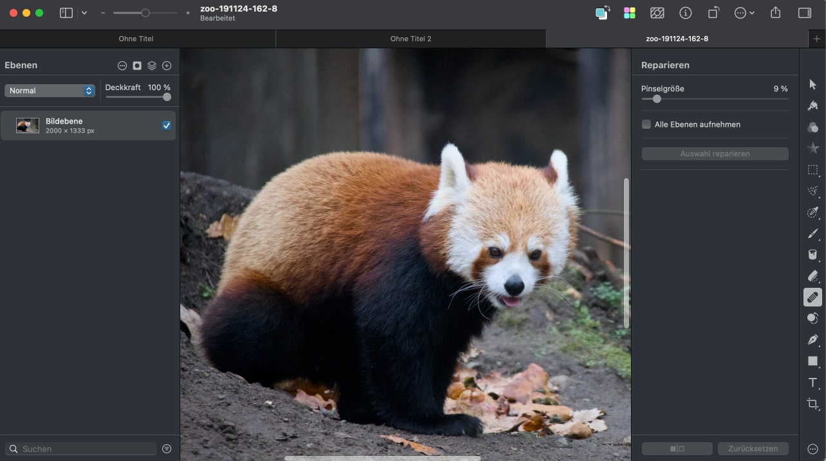Select the rectangular selection tool
Viewport: 826px width, 461px height.
pos(812,169)
